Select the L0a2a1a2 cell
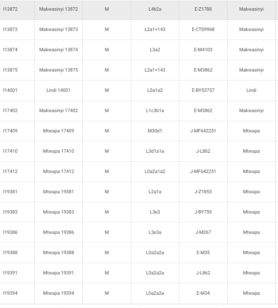This screenshot has height=308, width=278. [155, 172]
